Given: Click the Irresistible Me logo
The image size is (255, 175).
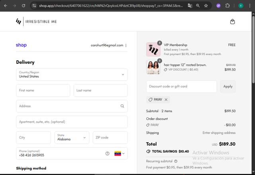Looking at the screenshot, I should pyautogui.click(x=36, y=22).
